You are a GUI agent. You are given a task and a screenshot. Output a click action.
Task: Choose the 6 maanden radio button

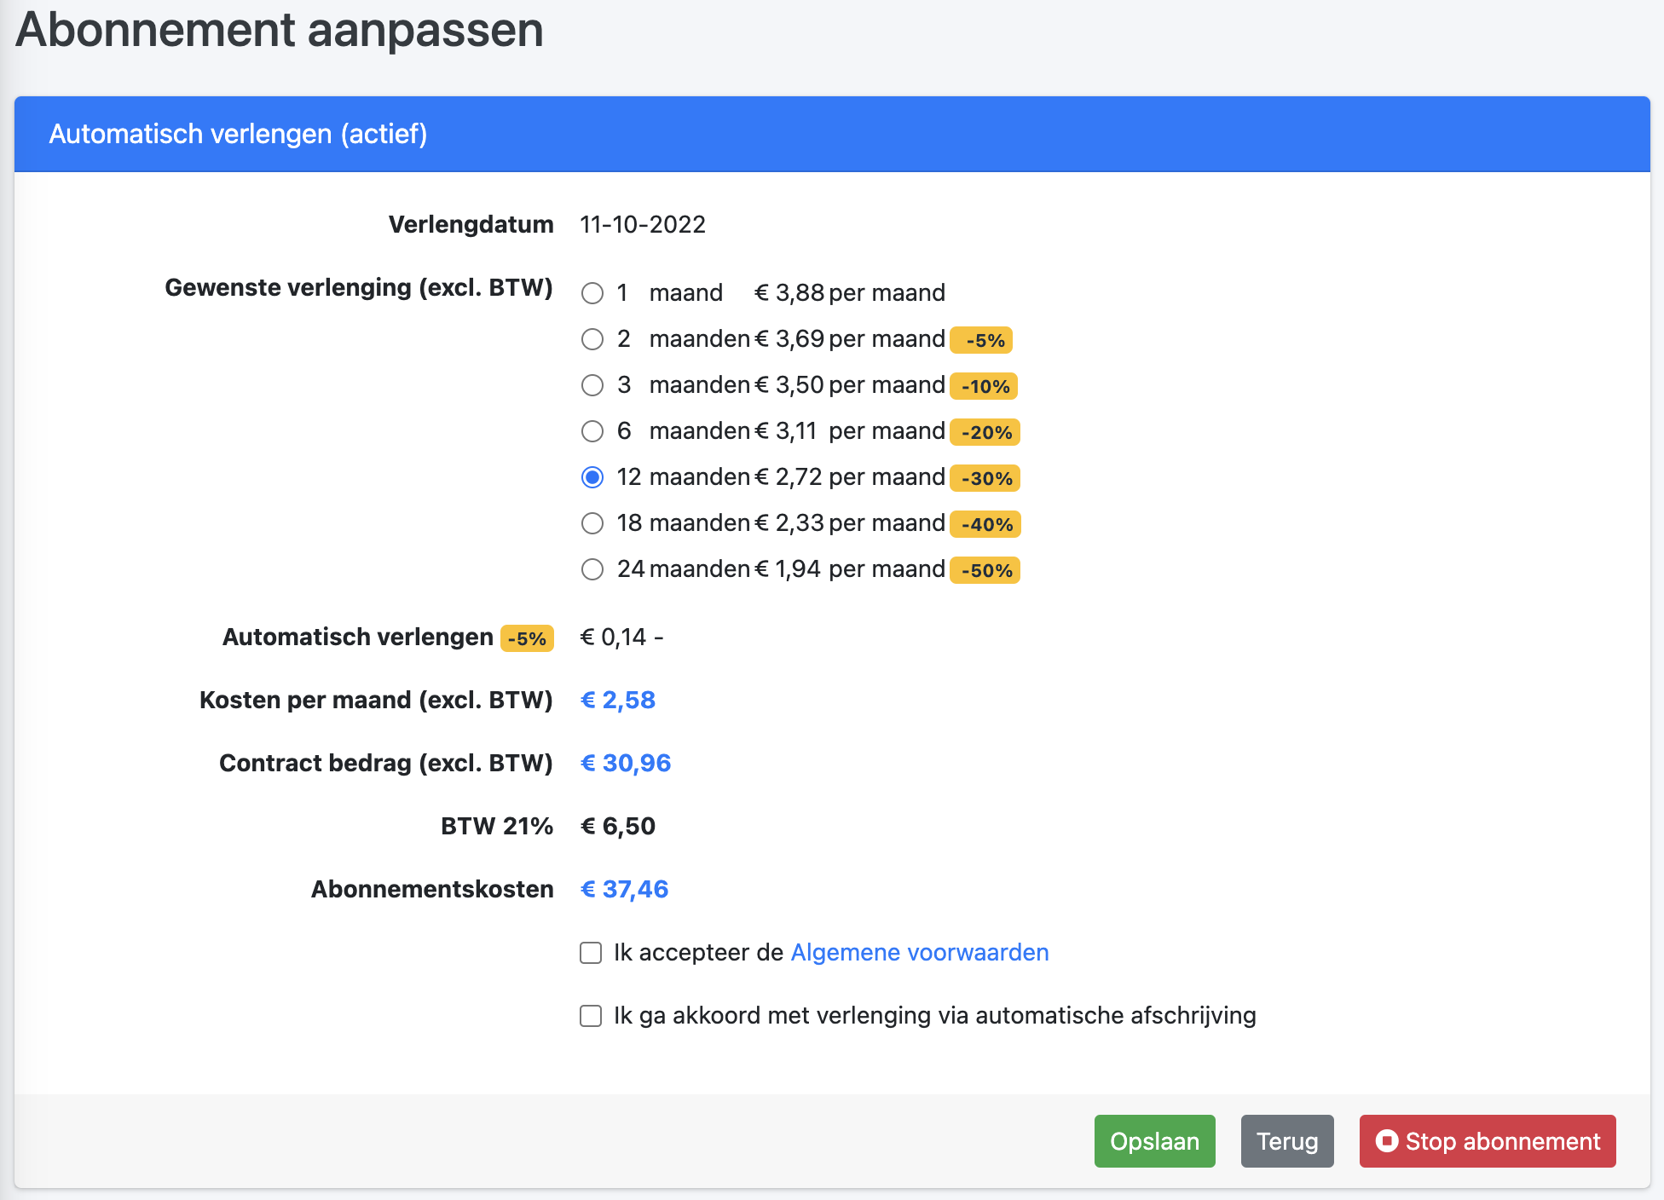pos(592,431)
